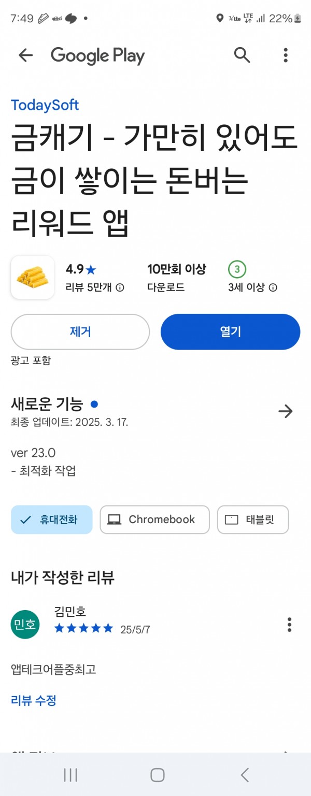Show info icon beside 리뷰 5만개
311x796 pixels.
coord(120,287)
